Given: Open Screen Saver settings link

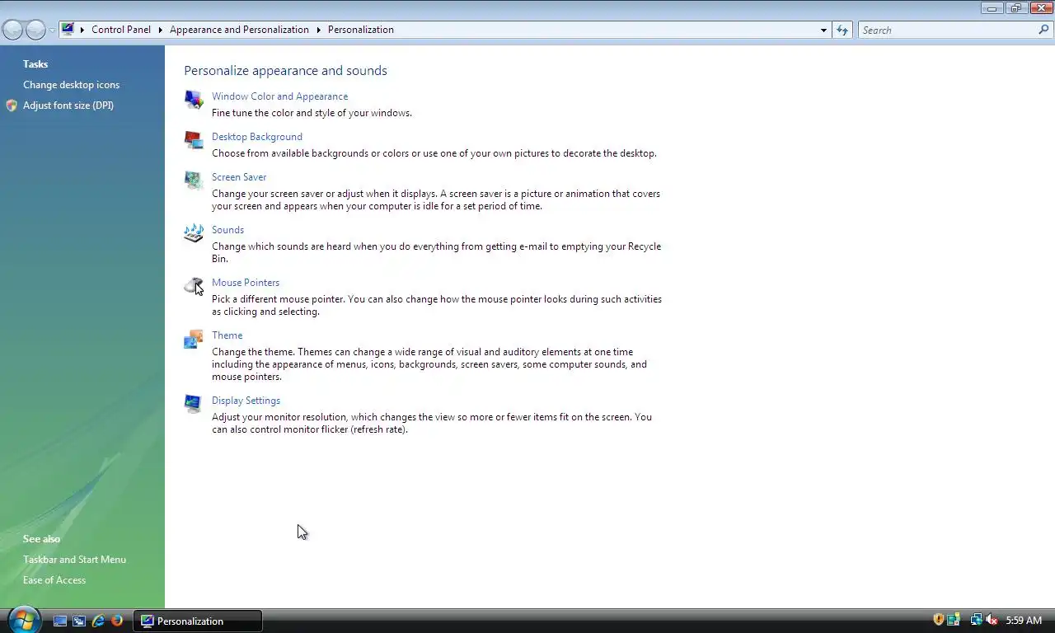Looking at the screenshot, I should (x=239, y=177).
